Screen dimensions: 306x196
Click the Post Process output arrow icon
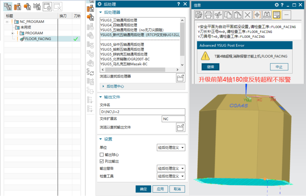pos(90,90)
